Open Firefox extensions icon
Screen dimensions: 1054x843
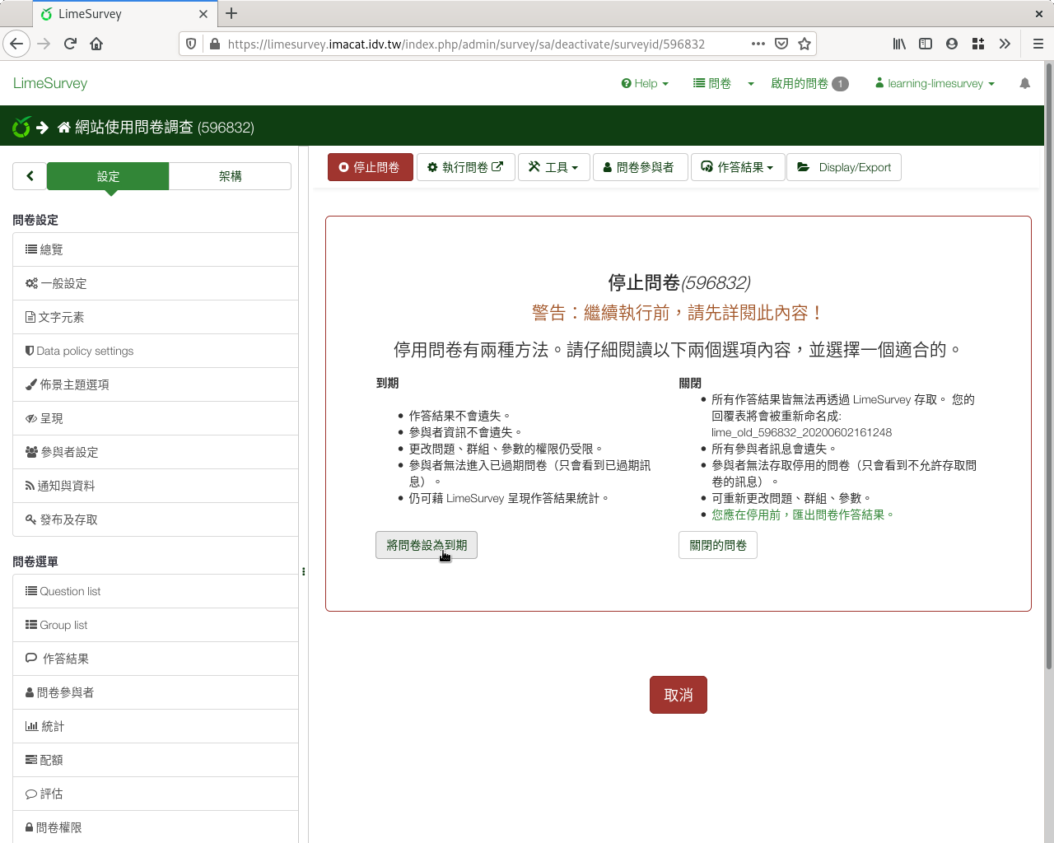[x=978, y=44]
